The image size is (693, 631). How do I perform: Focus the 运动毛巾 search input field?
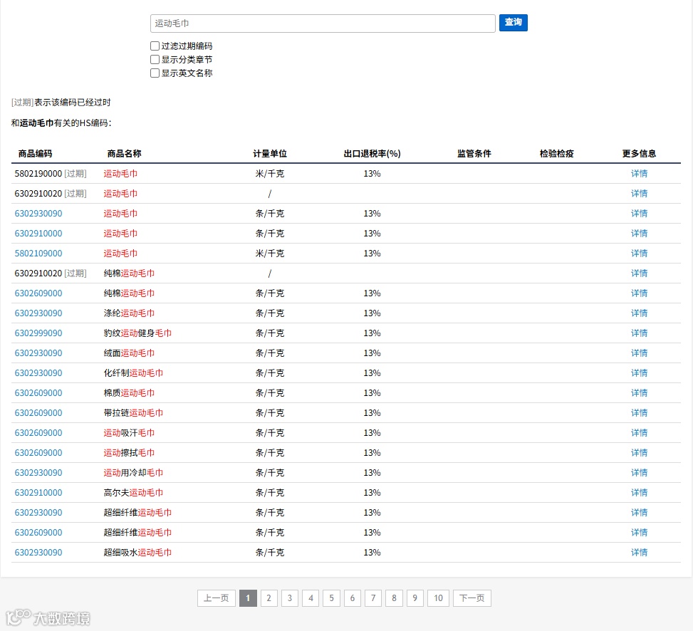pos(323,24)
